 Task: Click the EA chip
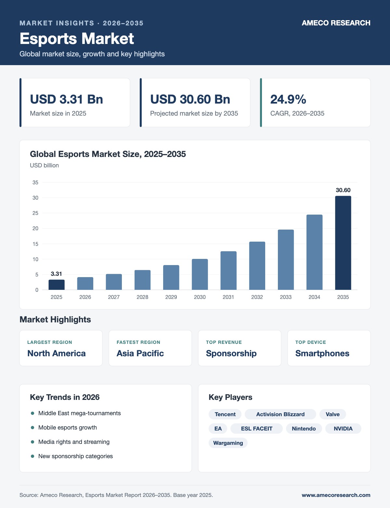(218, 429)
